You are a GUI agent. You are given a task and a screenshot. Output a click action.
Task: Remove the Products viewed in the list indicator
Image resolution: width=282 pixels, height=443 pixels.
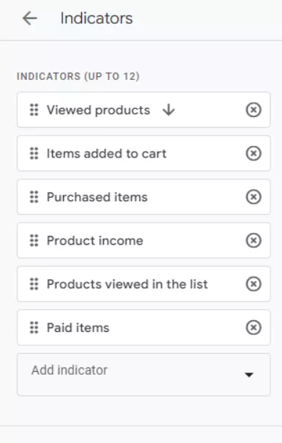coord(254,284)
